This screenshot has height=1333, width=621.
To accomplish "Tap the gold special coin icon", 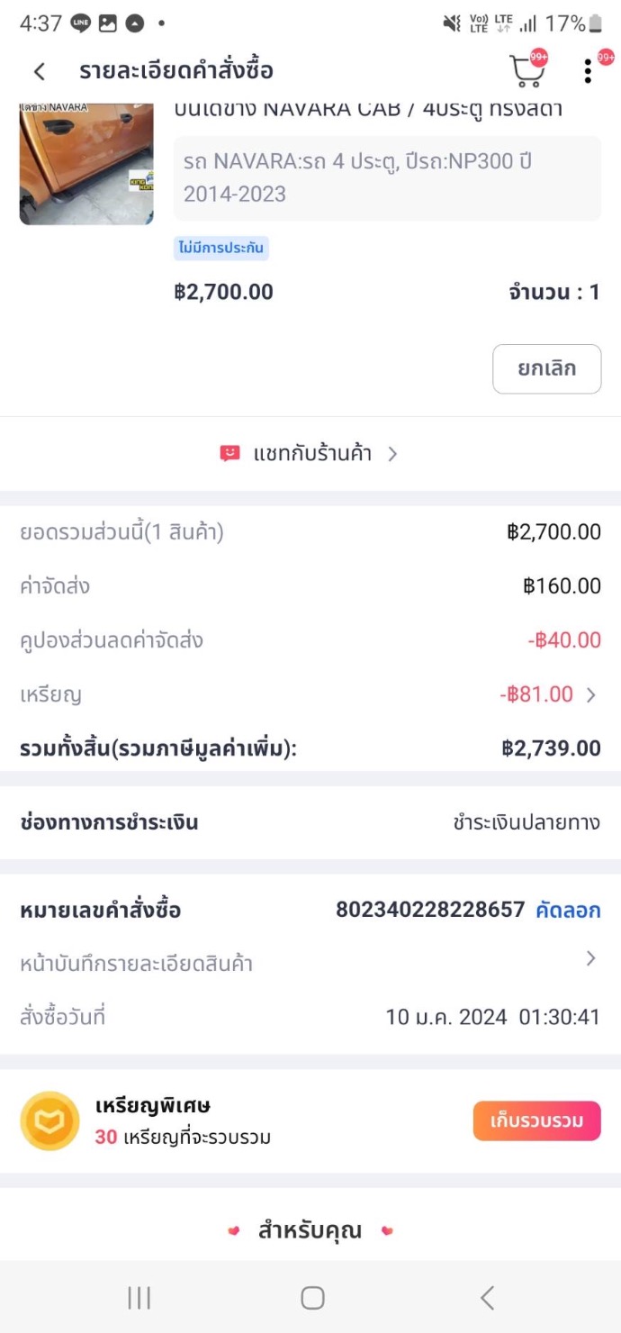I will [49, 1120].
